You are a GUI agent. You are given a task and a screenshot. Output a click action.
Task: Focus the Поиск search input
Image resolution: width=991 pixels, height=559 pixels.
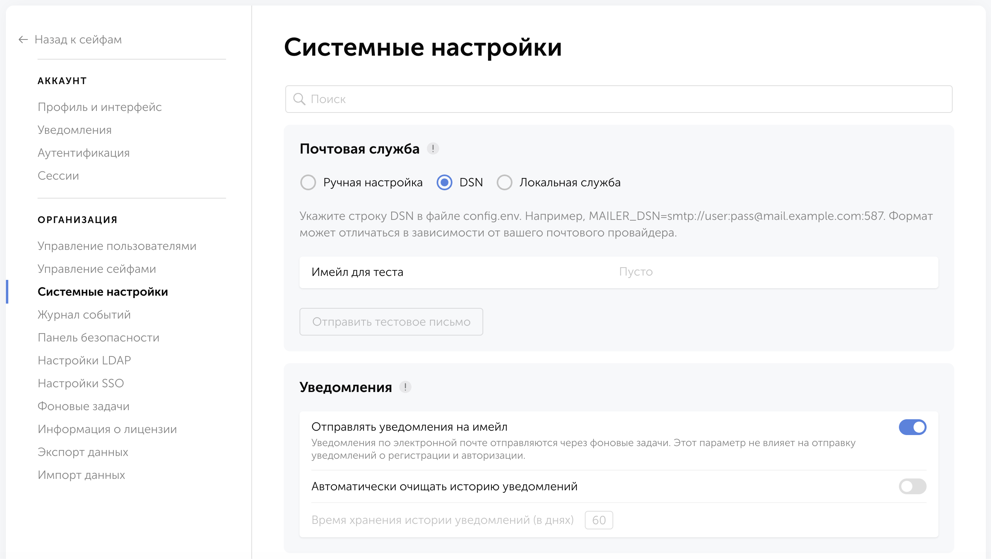(x=619, y=99)
